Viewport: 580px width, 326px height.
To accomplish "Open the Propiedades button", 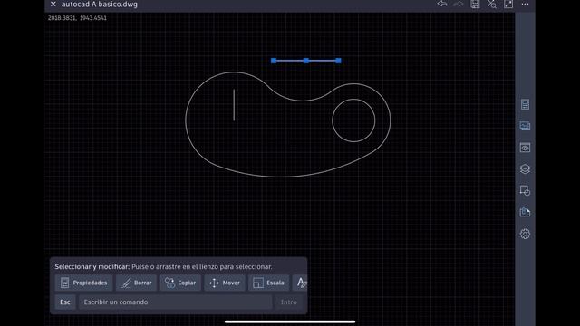I will (x=83, y=283).
